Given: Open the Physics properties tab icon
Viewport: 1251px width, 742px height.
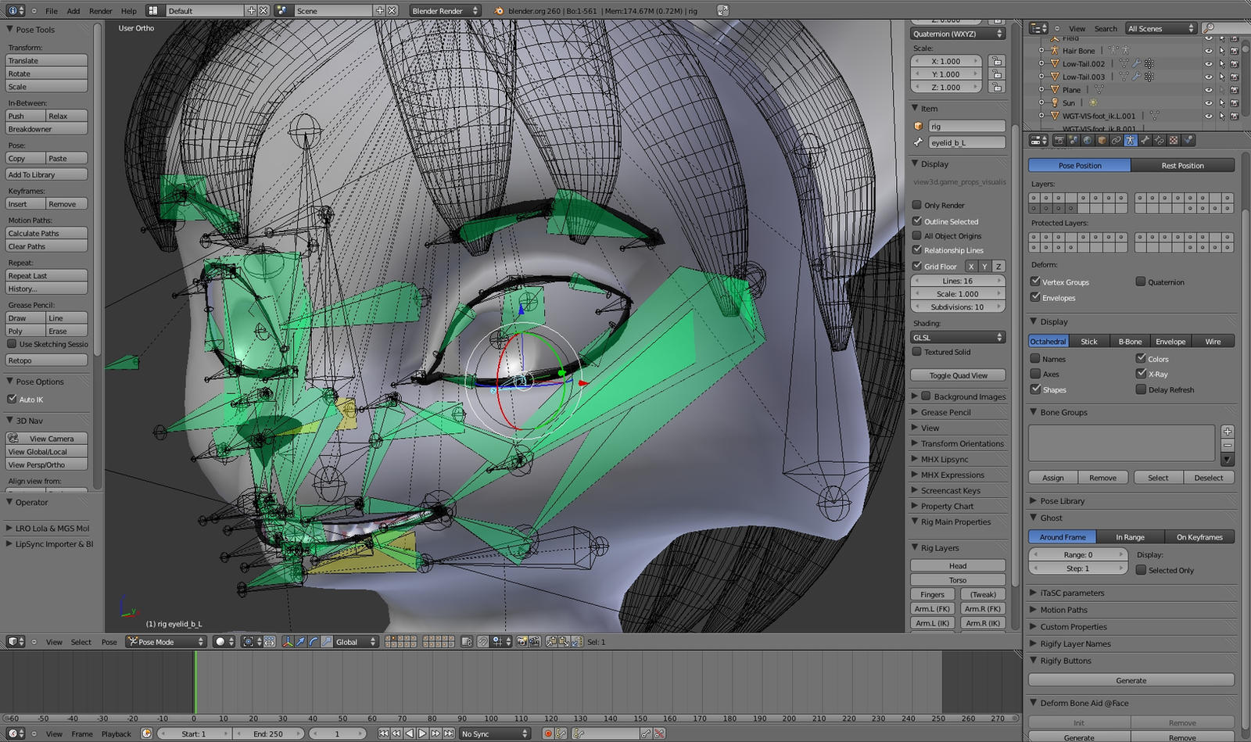Looking at the screenshot, I should [1188, 141].
